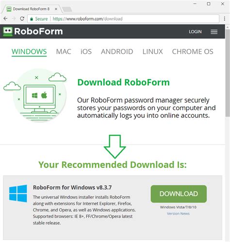230x242 pixels.
Task: Go back with the browser back arrow
Action: (x=5, y=18)
